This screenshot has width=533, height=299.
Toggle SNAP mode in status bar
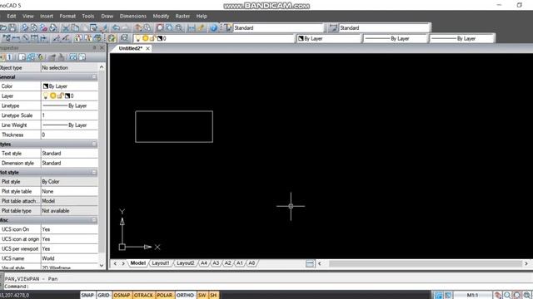pyautogui.click(x=87, y=296)
